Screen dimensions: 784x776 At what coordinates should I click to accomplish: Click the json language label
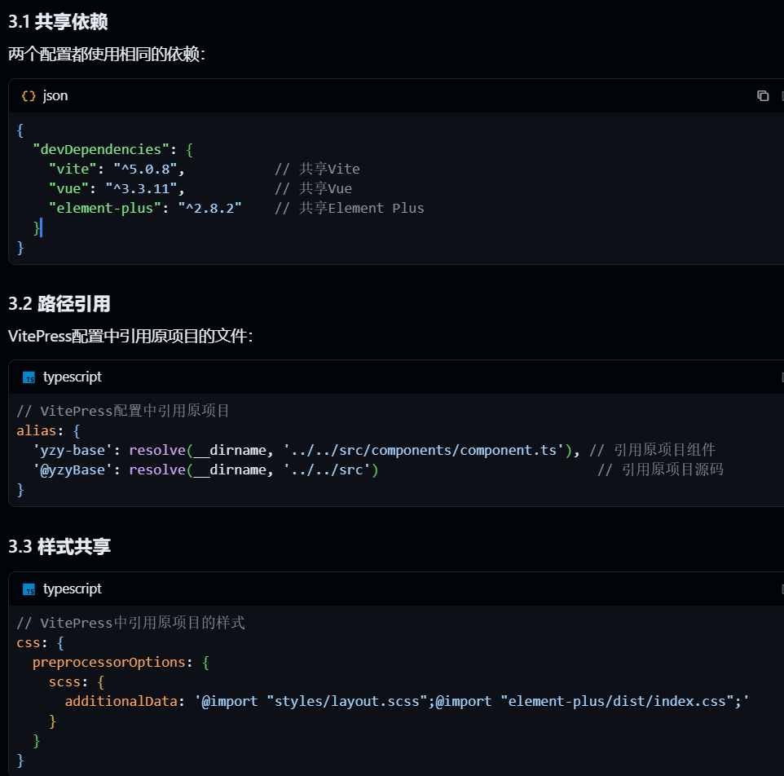55,95
